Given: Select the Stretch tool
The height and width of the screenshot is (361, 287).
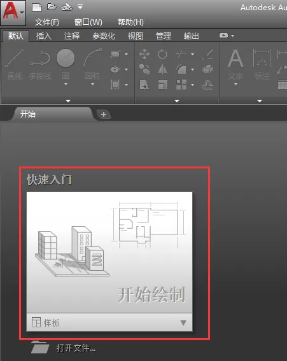Looking at the screenshot, I should point(144,85).
